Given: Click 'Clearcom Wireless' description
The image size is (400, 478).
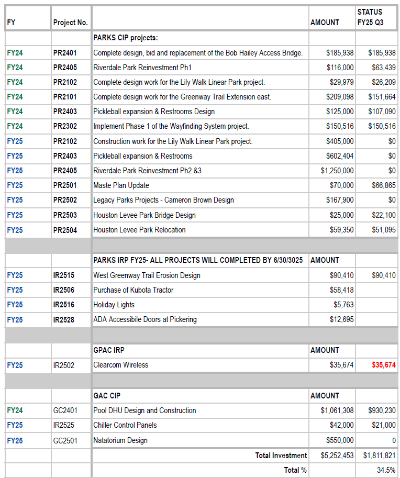Looking at the screenshot, I should (x=121, y=365).
